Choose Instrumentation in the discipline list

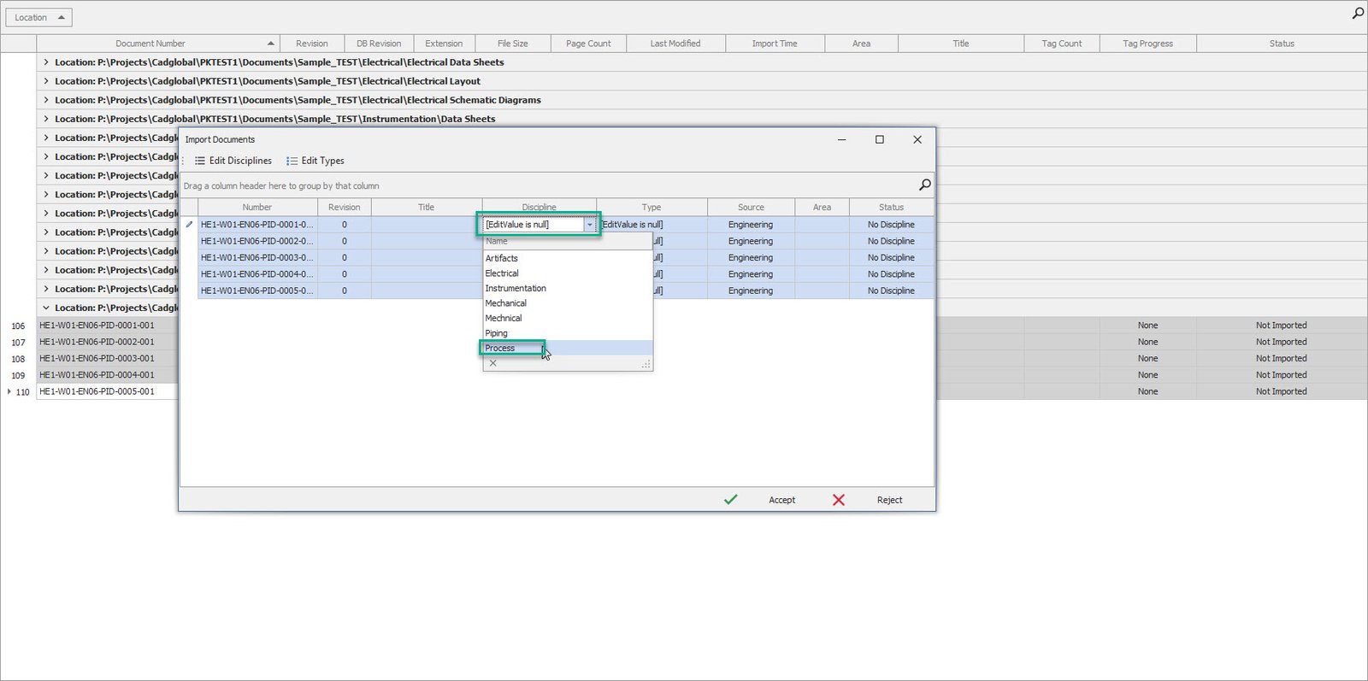516,288
